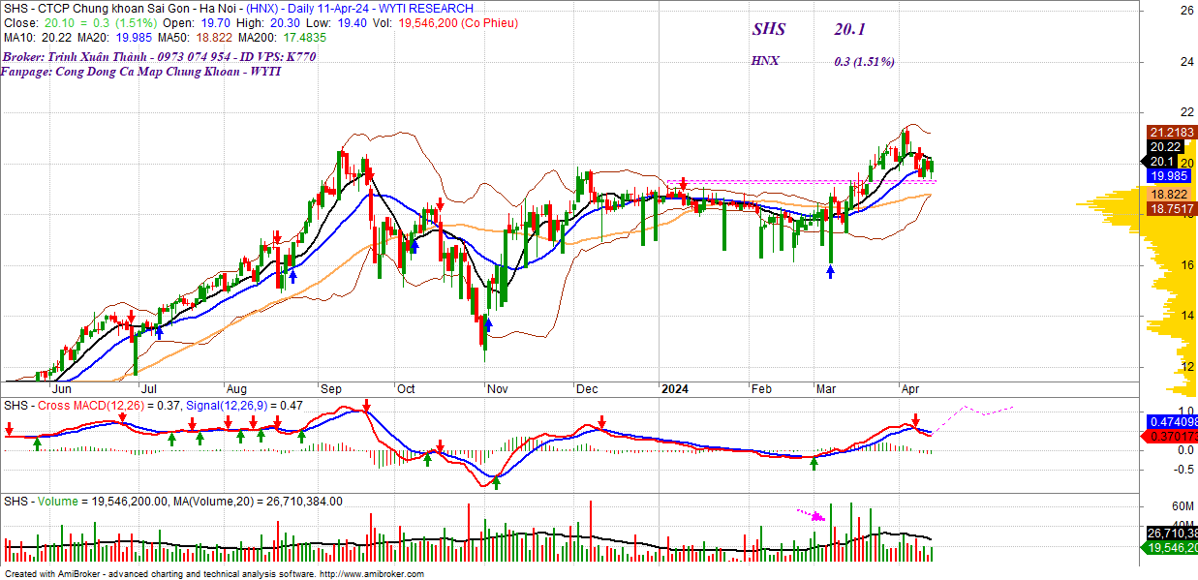The image size is (1198, 580).
Task: Click the blue buy arrow at the November low
Action: (488, 324)
